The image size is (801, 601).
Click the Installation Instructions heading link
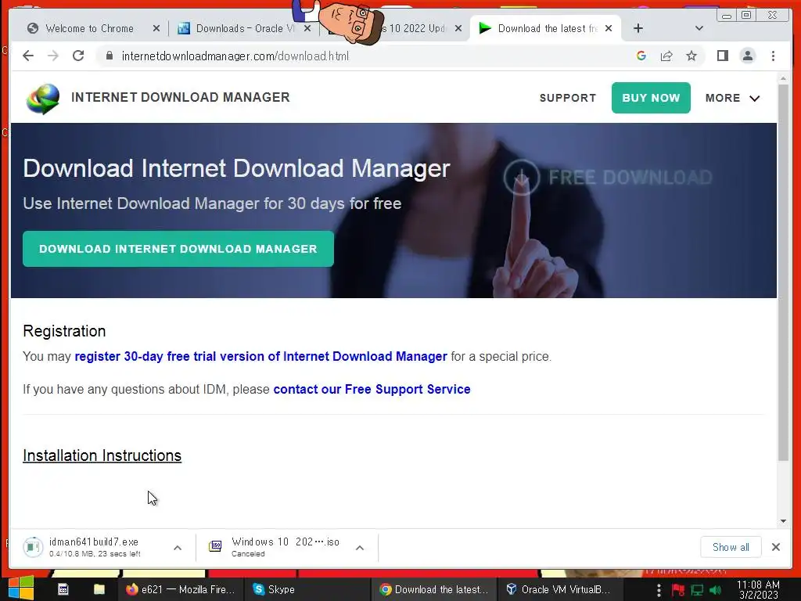pyautogui.click(x=102, y=455)
